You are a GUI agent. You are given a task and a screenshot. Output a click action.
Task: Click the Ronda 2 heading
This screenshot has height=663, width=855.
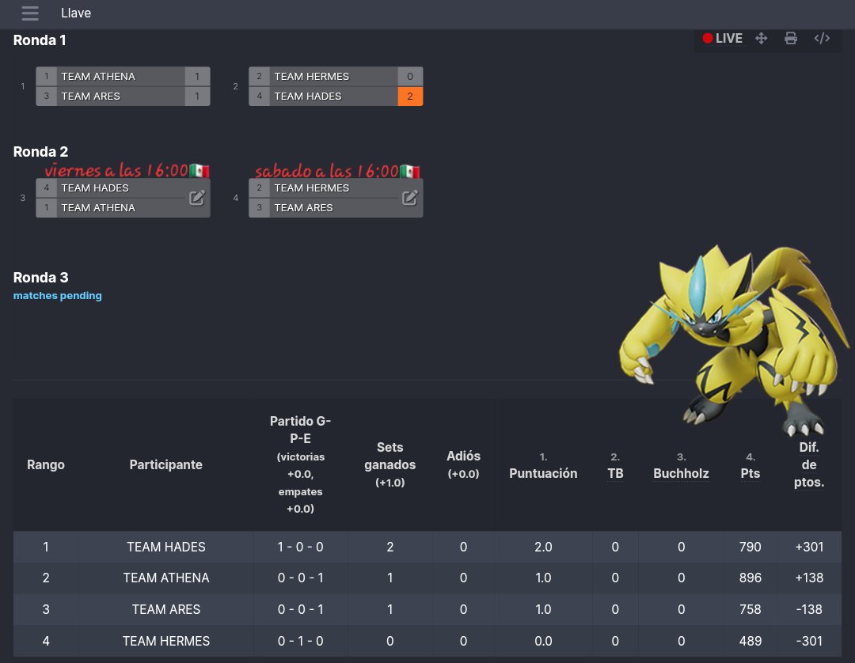[41, 151]
